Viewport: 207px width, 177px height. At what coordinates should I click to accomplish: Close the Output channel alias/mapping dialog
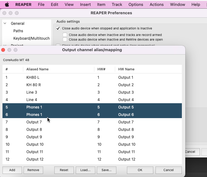pos(3,50)
